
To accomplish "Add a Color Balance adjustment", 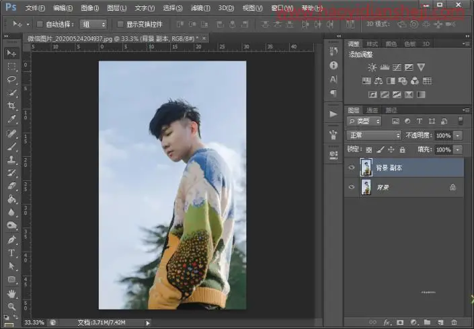I will [x=379, y=81].
